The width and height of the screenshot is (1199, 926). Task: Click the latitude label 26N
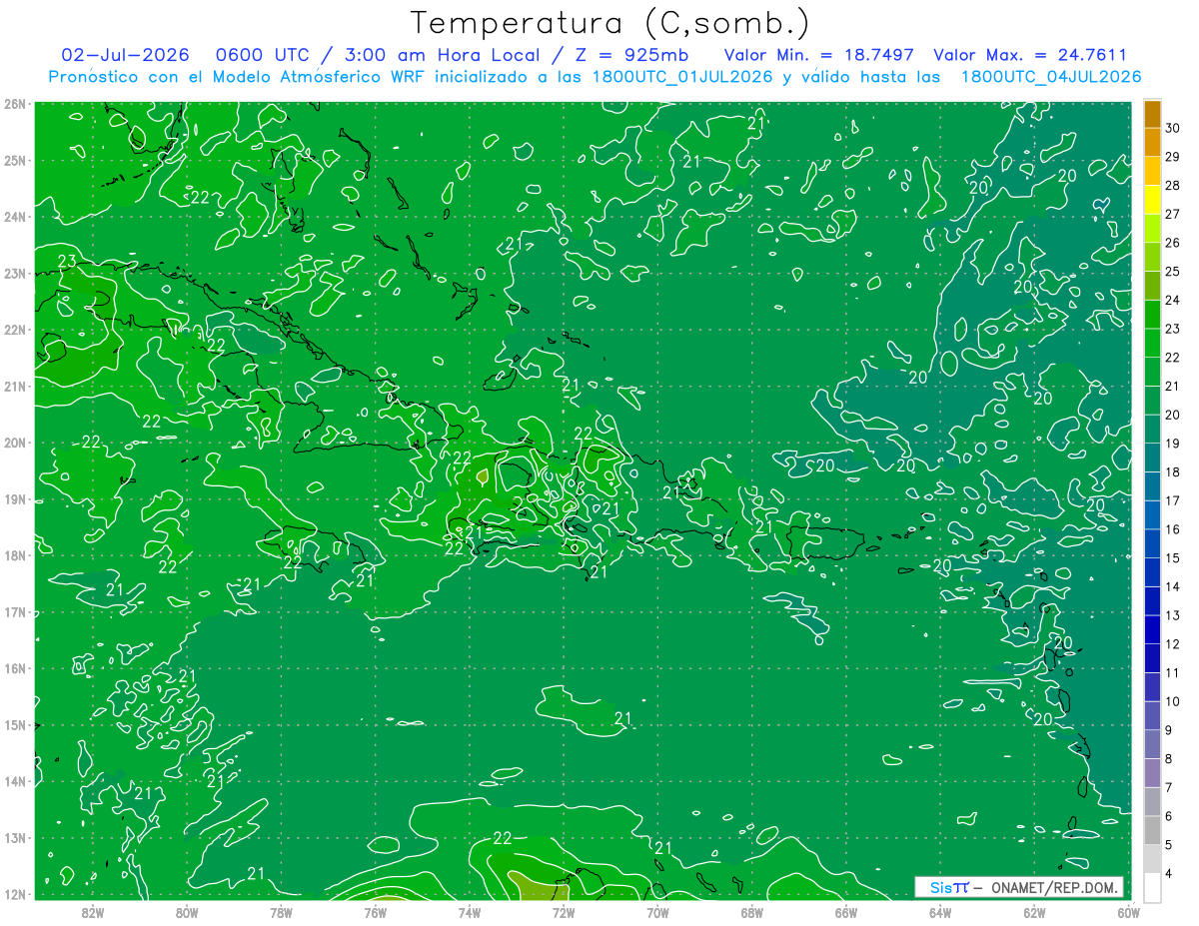14,104
